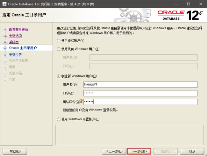
Task: Minimize the installer window
Action: pyautogui.click(x=177, y=4)
